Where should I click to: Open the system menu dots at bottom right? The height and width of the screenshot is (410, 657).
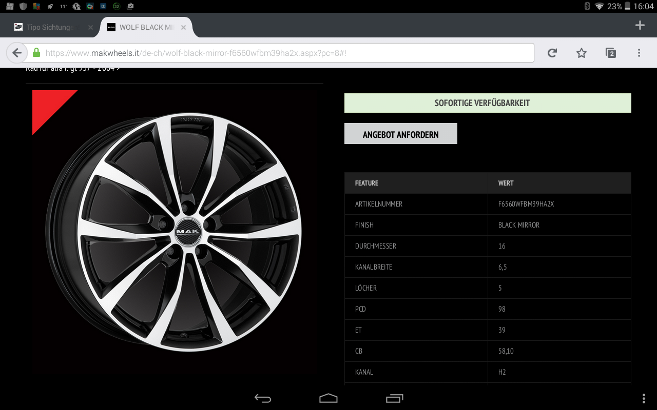[x=644, y=398]
